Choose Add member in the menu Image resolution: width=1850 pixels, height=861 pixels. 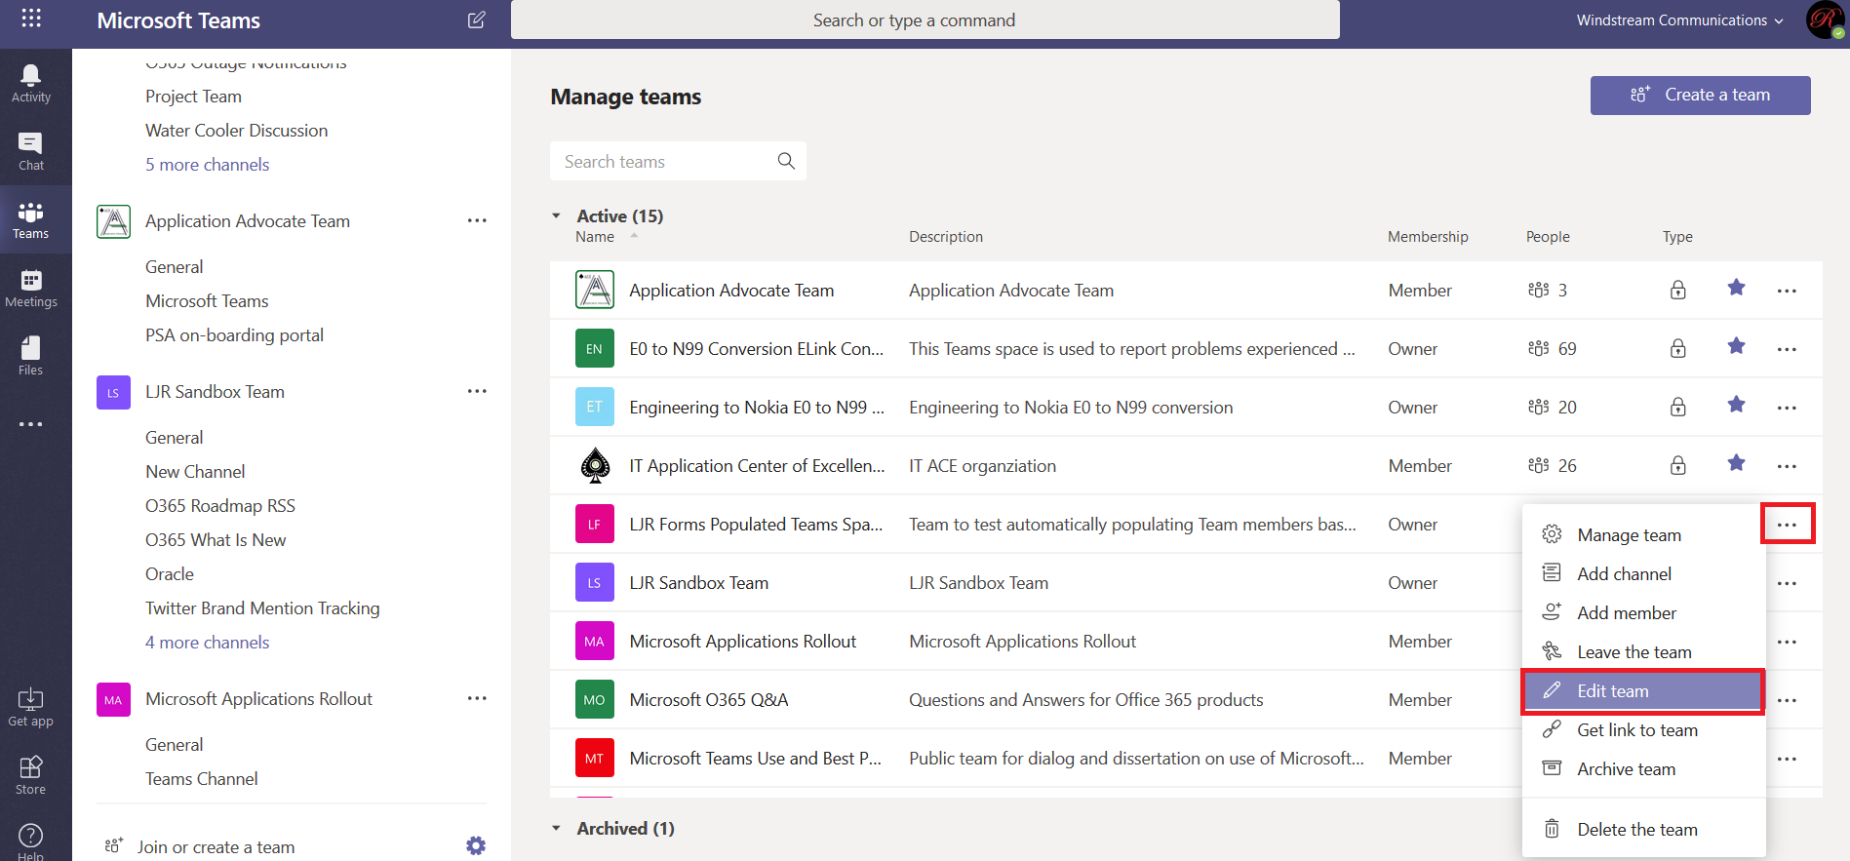point(1643,612)
